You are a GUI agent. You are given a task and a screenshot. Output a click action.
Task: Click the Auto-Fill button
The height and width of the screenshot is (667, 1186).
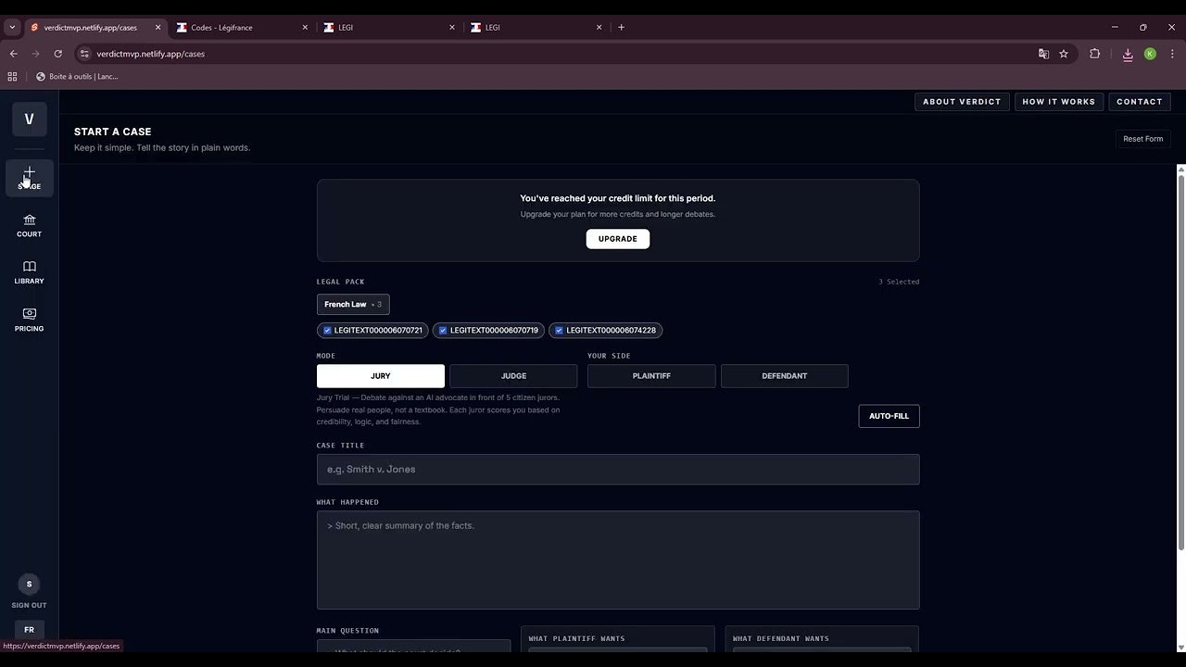pos(889,416)
